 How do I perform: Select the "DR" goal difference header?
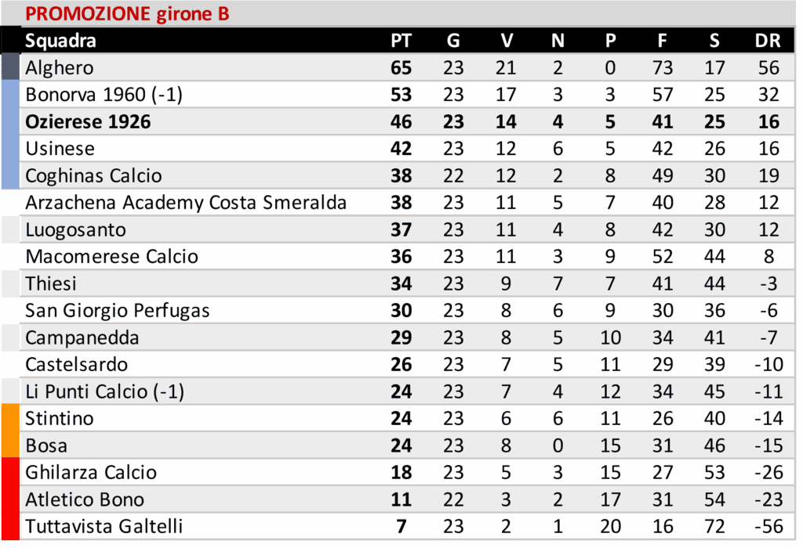pyautogui.click(x=768, y=41)
